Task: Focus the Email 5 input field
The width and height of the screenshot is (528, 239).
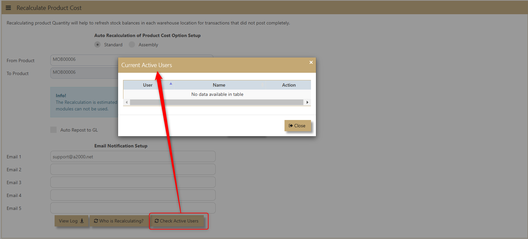Action: pyautogui.click(x=133, y=208)
